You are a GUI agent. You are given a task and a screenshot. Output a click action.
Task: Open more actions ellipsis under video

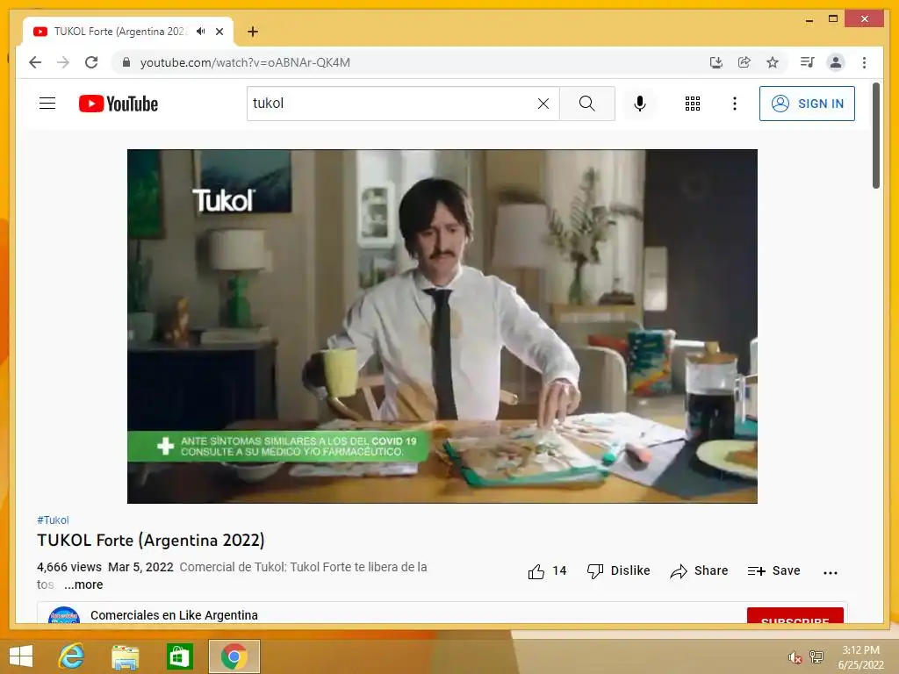(x=831, y=572)
